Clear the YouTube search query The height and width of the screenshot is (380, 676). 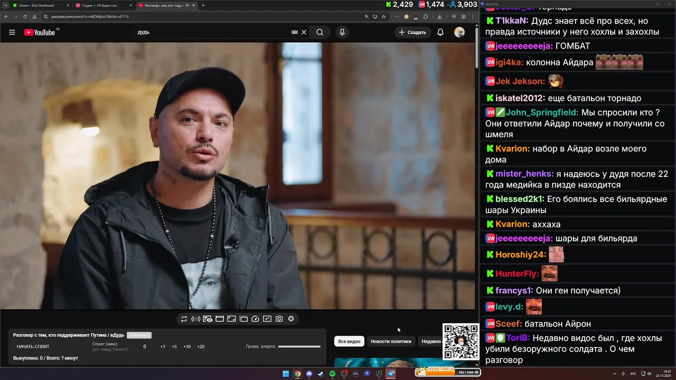304,32
